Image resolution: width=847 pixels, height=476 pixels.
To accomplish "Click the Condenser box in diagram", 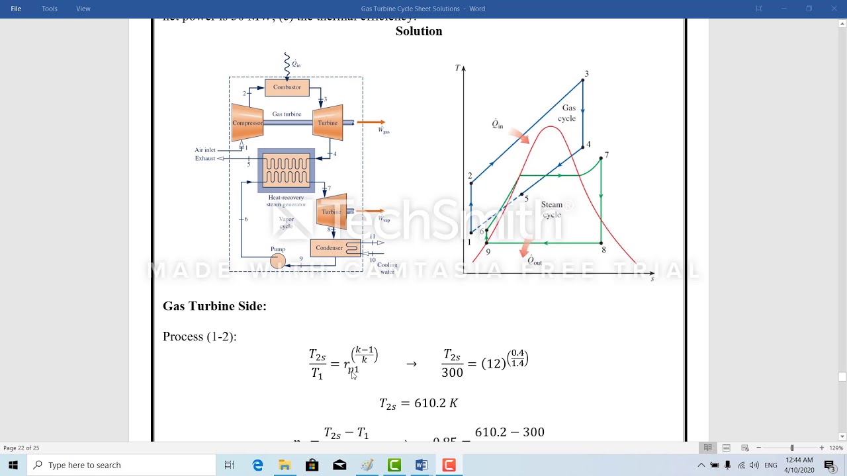I will [335, 248].
